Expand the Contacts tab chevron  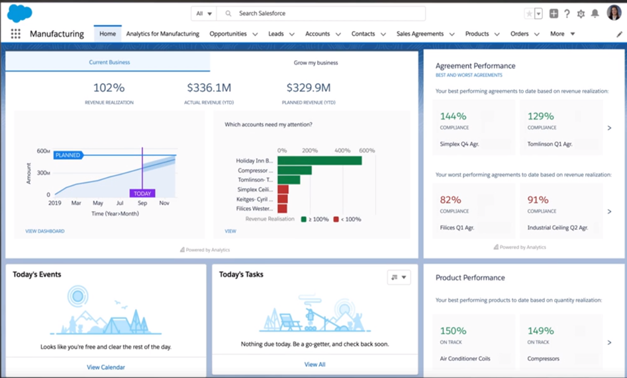point(383,34)
